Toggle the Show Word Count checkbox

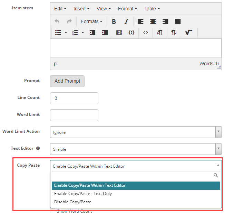53,211
